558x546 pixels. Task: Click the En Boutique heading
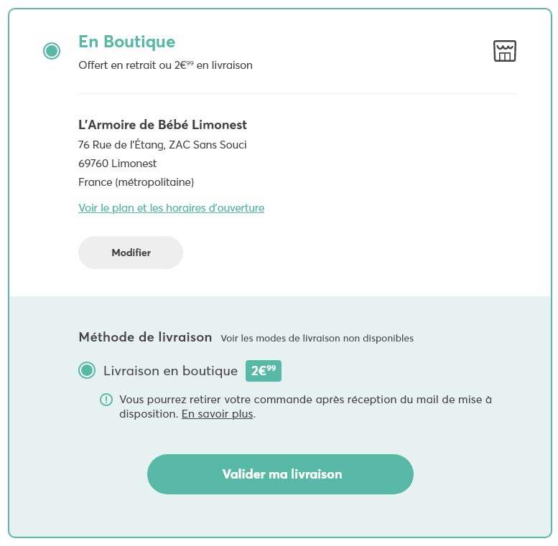[x=126, y=42]
